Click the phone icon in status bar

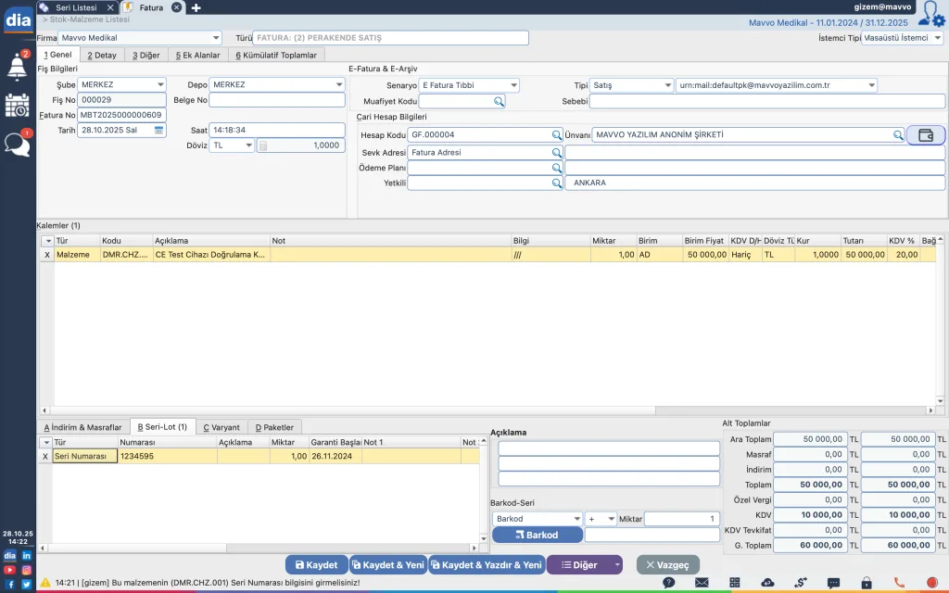(x=899, y=583)
